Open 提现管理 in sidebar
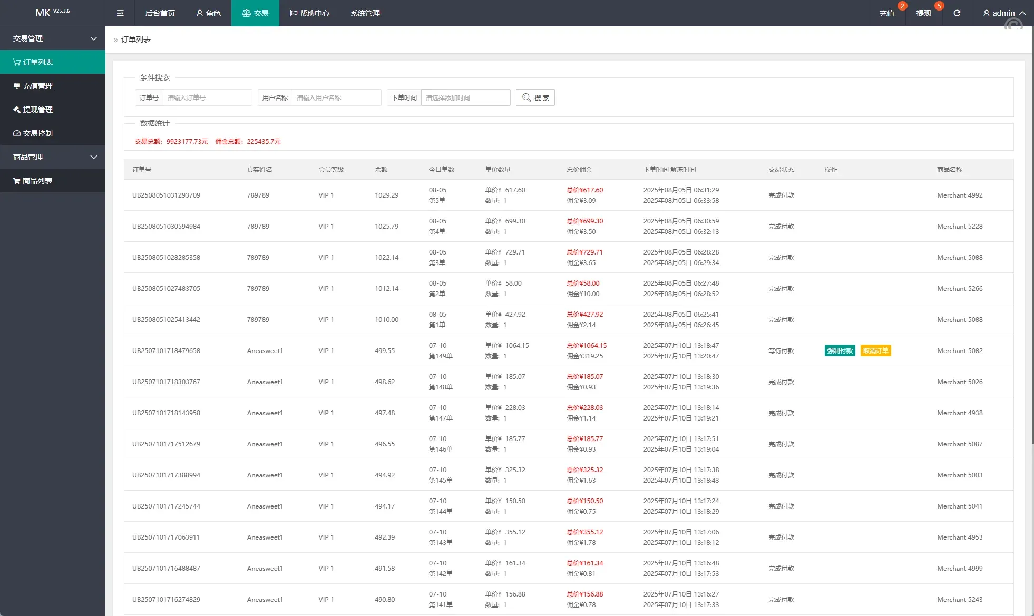1034x616 pixels. point(53,110)
